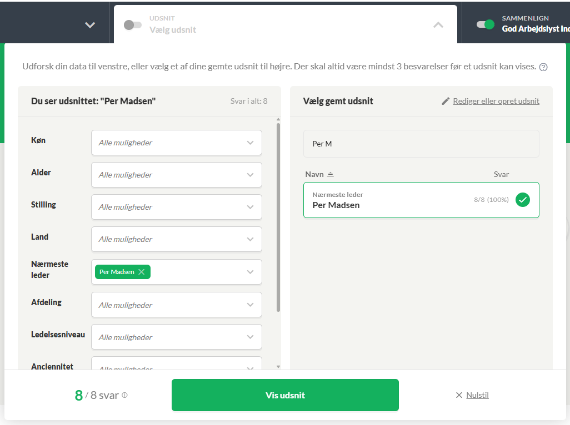Expand the Afdeling dropdown

pos(177,305)
